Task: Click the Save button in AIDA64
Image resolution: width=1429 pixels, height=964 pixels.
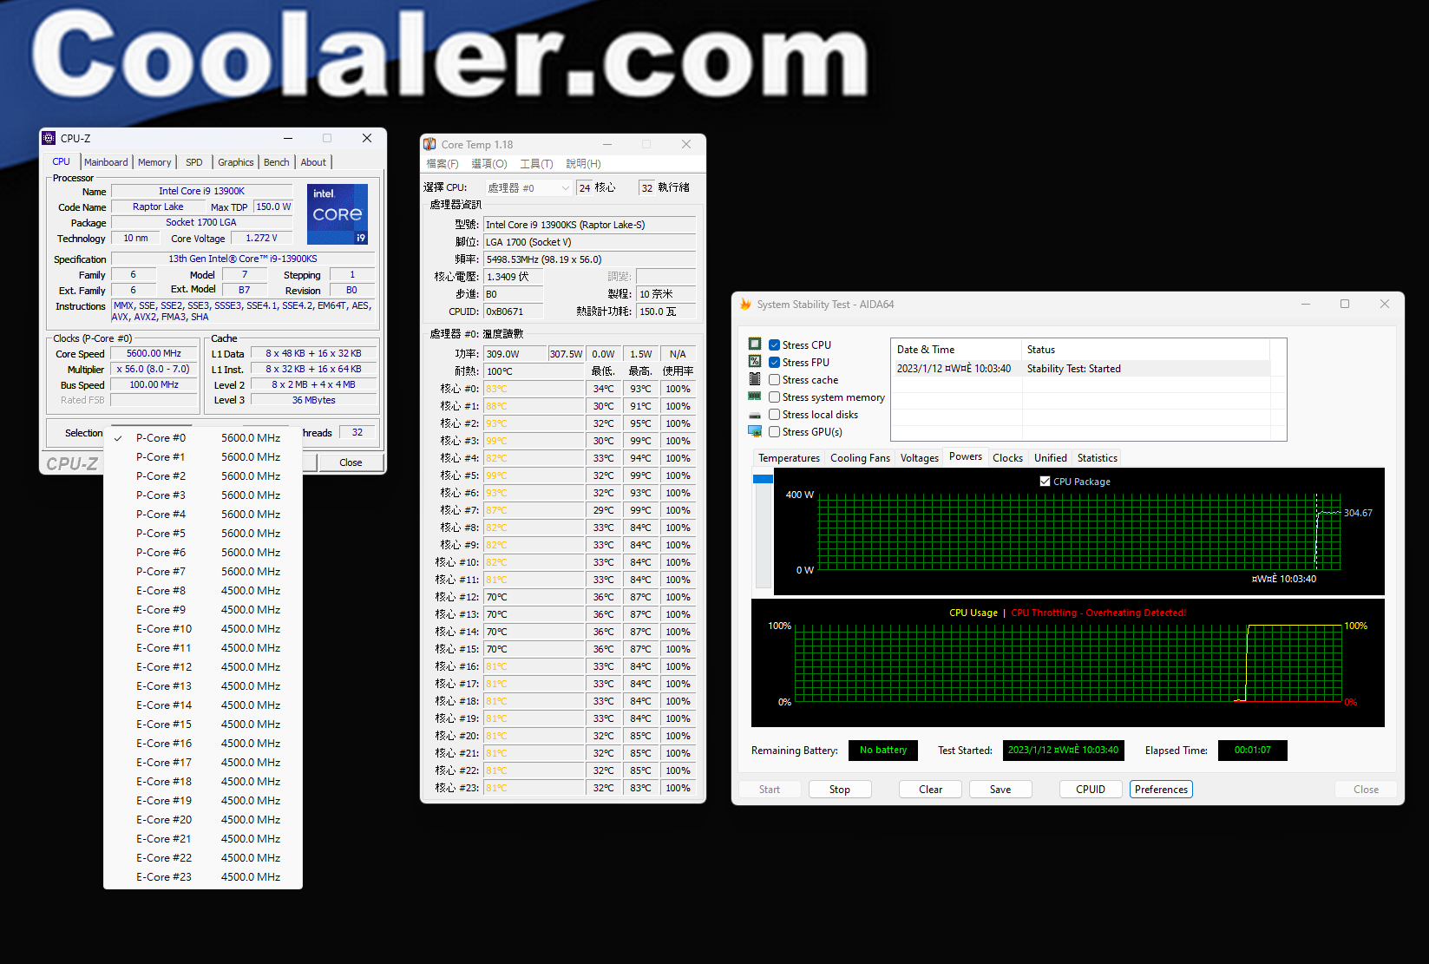Action: pos(1000,790)
